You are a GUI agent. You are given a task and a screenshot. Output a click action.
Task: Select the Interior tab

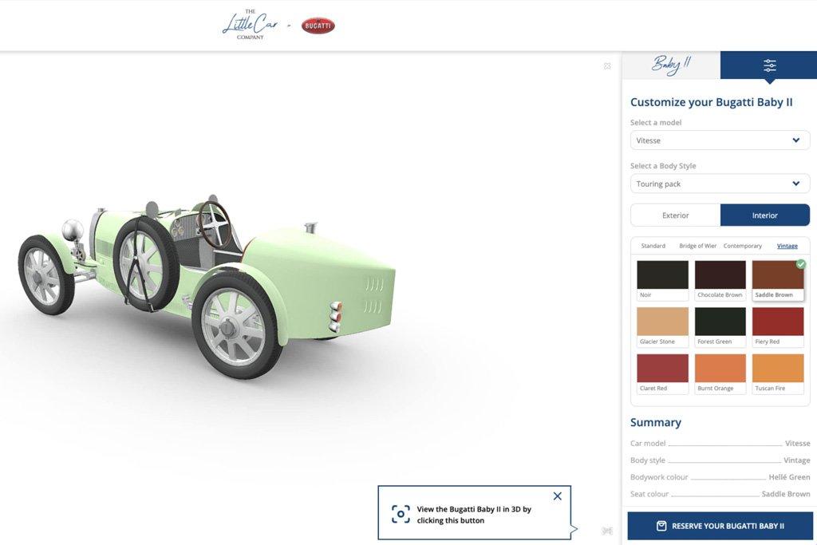765,215
